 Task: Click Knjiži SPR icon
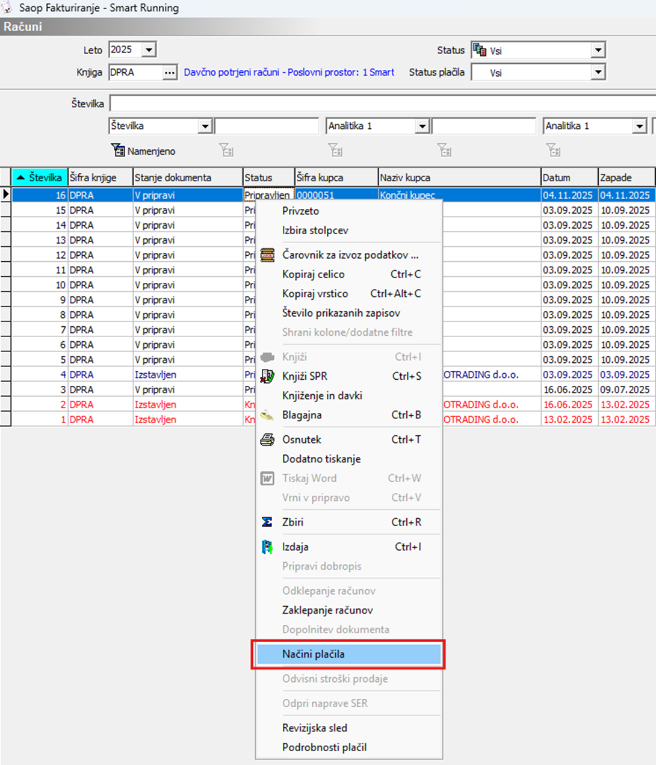point(267,376)
